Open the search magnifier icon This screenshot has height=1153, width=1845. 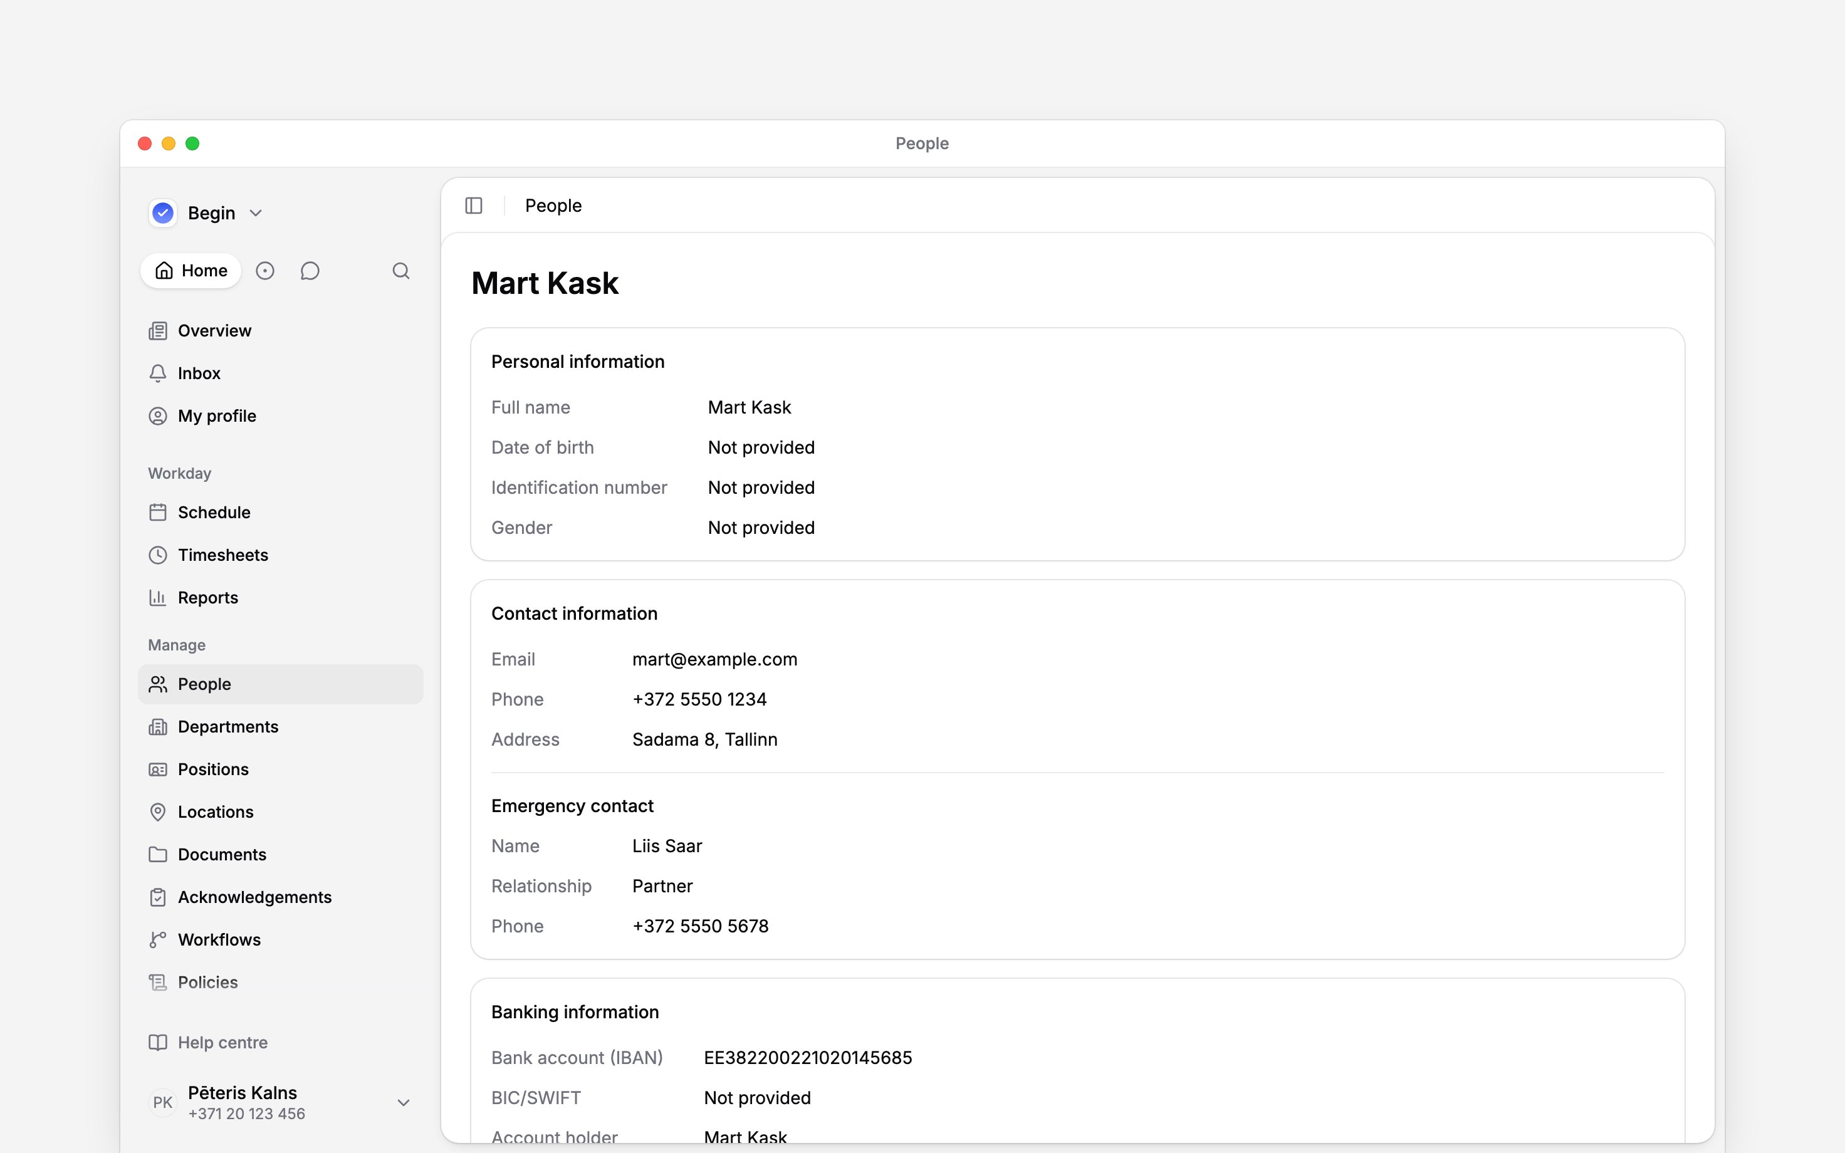tap(401, 271)
